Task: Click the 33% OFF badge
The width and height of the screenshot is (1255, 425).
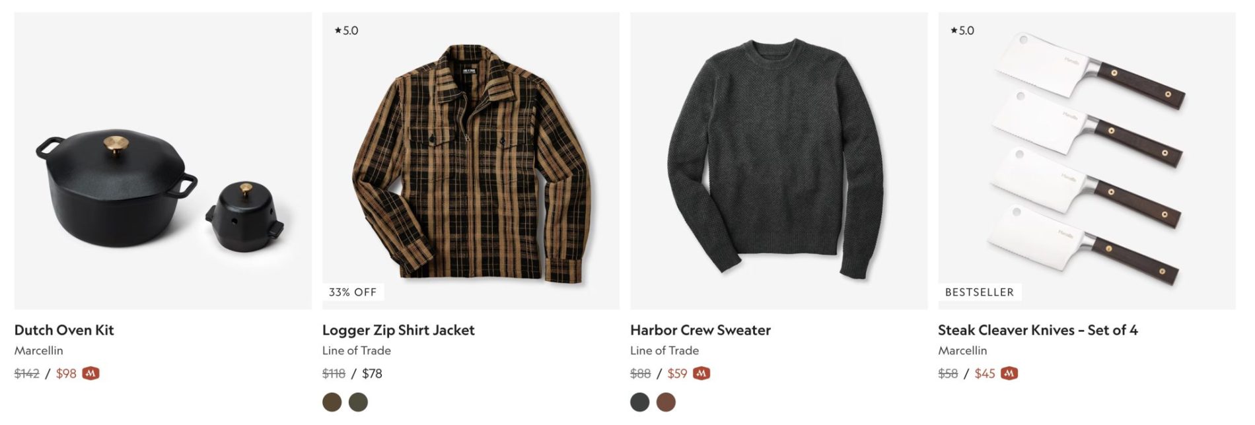Action: [353, 292]
